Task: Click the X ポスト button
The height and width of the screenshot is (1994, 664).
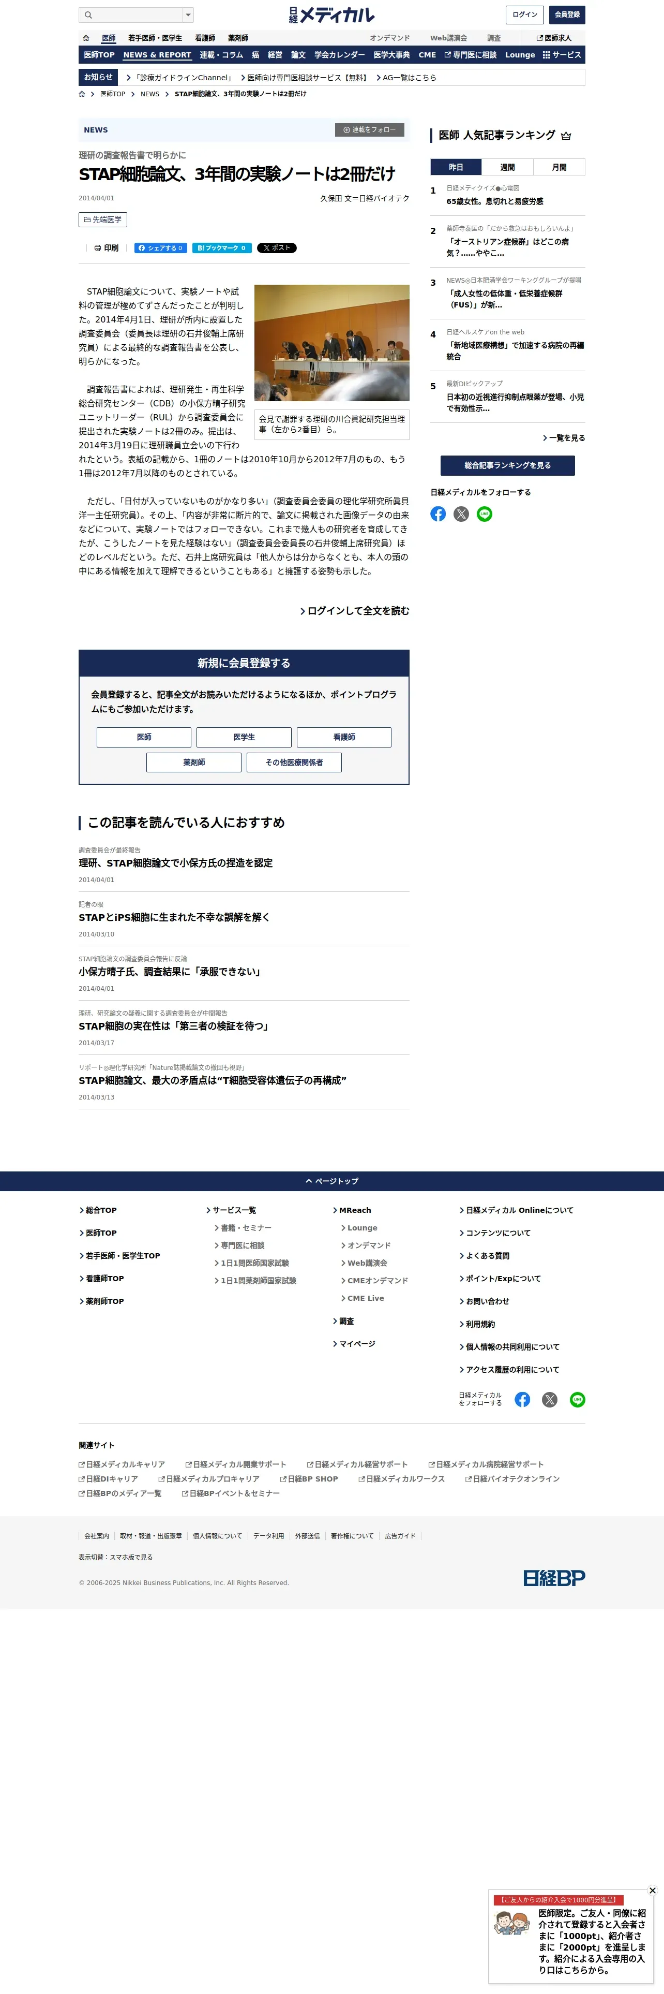Action: pyautogui.click(x=277, y=248)
